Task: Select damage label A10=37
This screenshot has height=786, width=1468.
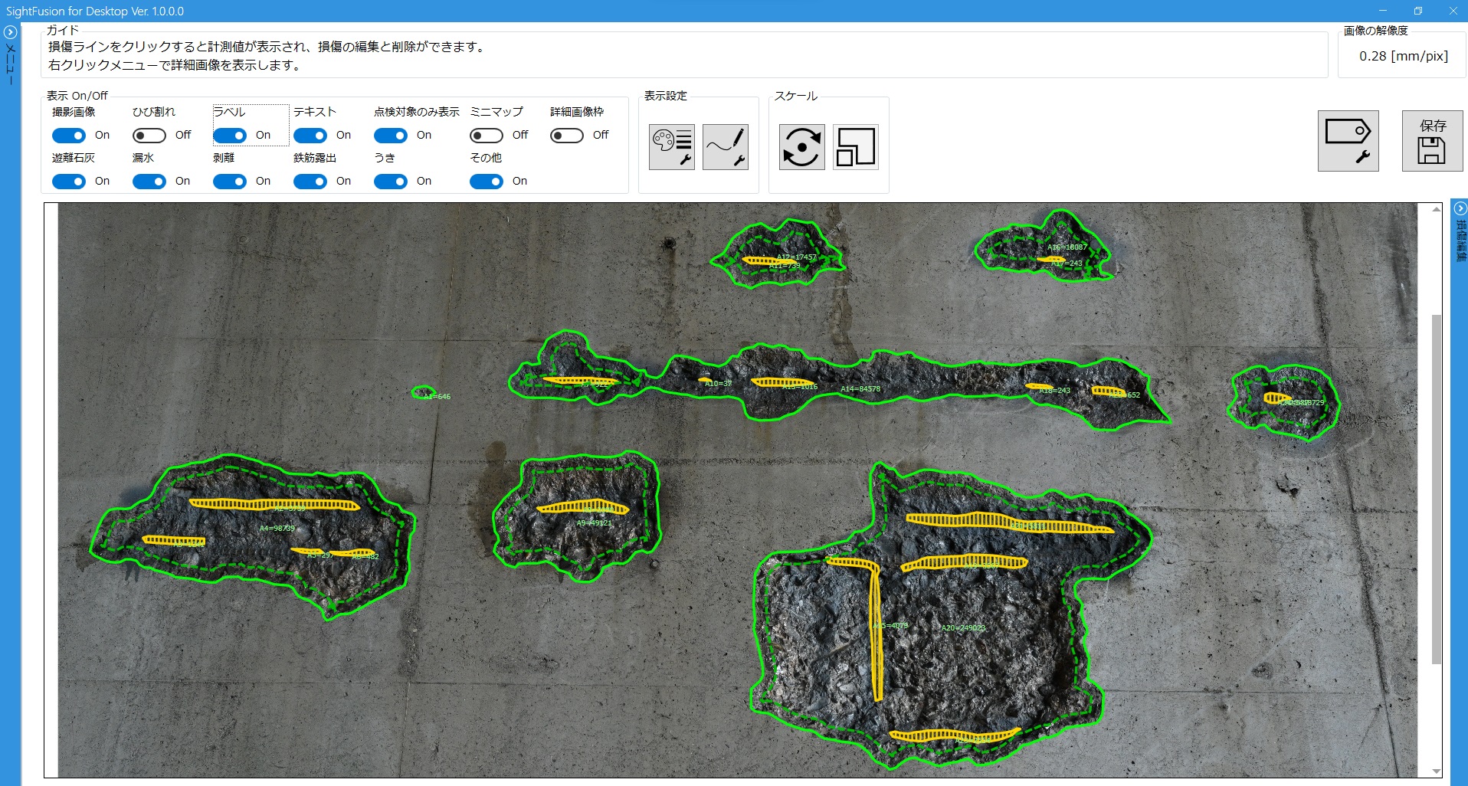Action: [x=718, y=384]
